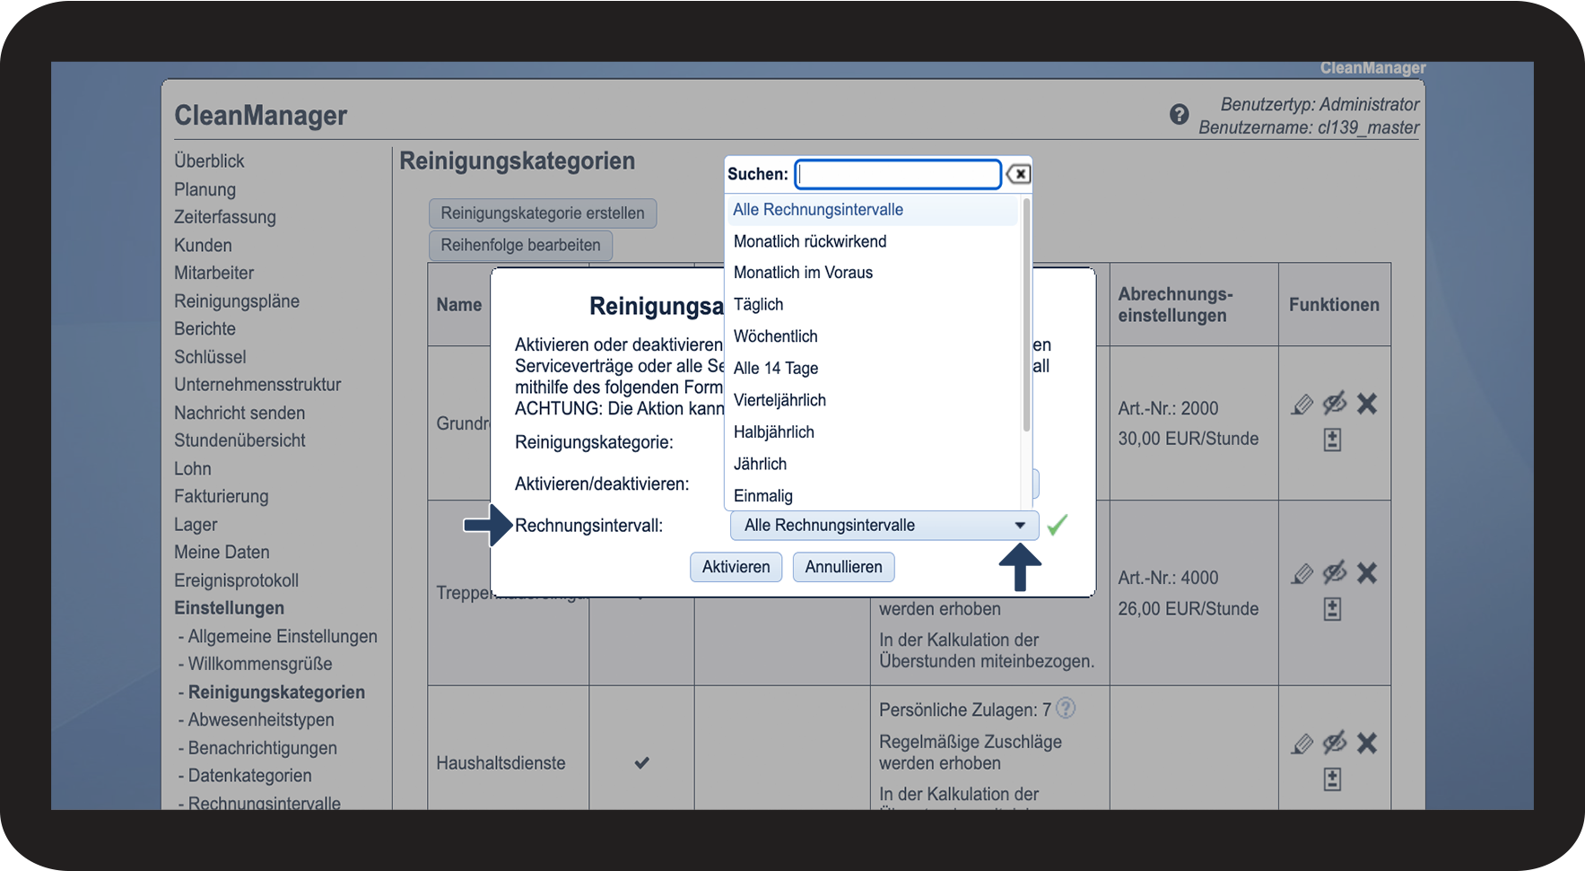Click the dropdown list scrollbar
Image resolution: width=1585 pixels, height=871 pixels.
[x=1026, y=314]
